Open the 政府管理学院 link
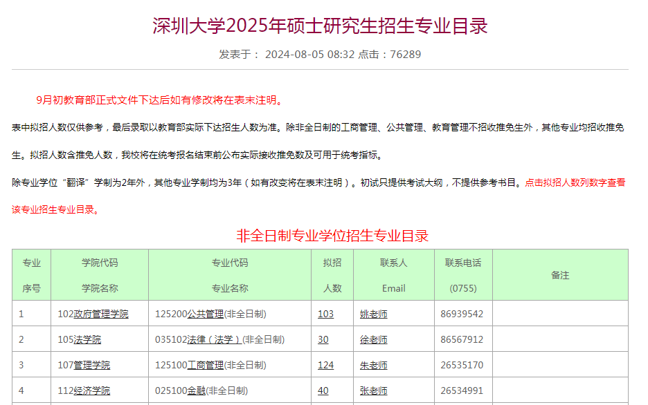 101,314
